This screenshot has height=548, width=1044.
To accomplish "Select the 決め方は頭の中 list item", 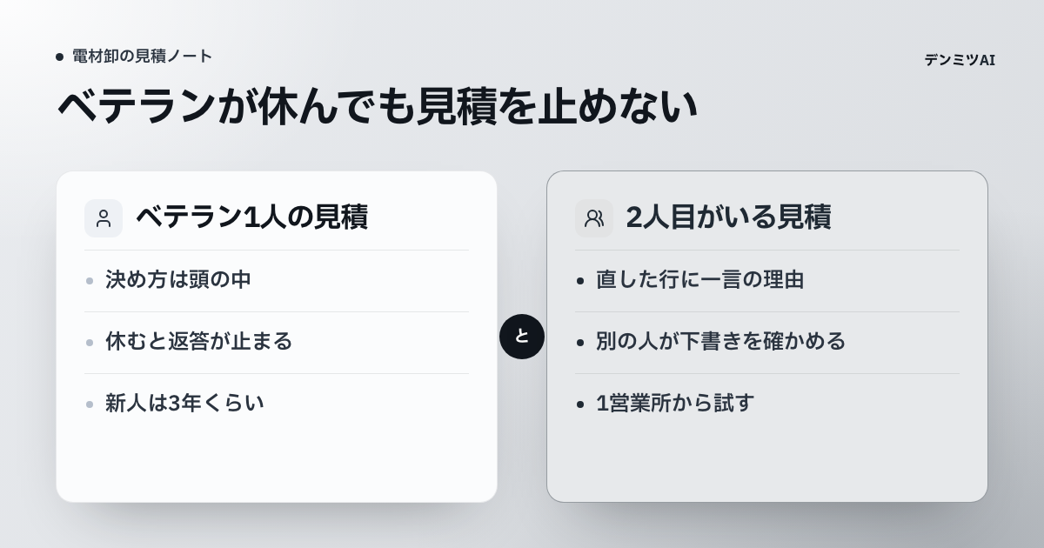I will (x=277, y=280).
